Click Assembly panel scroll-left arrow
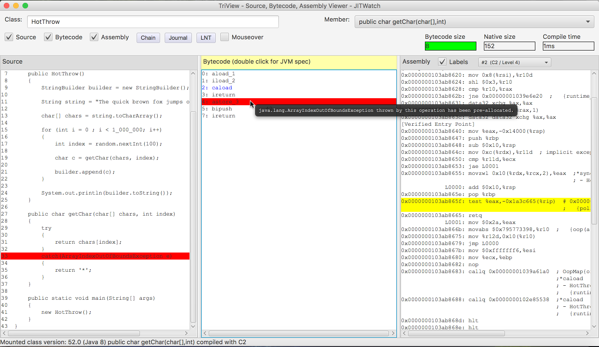This screenshot has width=599, height=347. pos(405,333)
